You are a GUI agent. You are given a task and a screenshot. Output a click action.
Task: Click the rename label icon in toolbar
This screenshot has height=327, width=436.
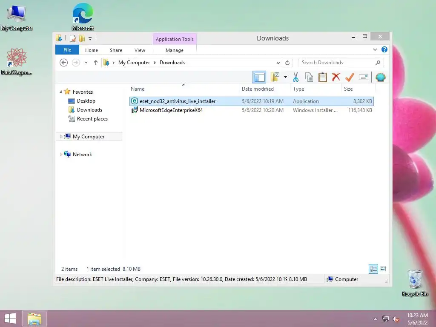tap(364, 77)
